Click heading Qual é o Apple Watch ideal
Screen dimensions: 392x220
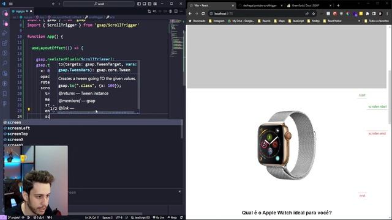point(287,213)
